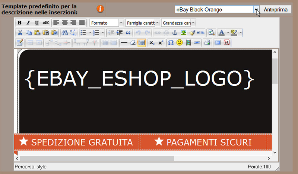This screenshot has height=174, width=298.
Task: Click the {EBAY_ESHOP_LOGO} placeholder text
Action: pos(139,79)
